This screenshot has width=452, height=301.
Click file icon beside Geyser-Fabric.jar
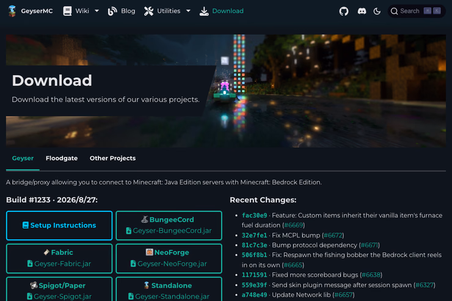pos(30,264)
